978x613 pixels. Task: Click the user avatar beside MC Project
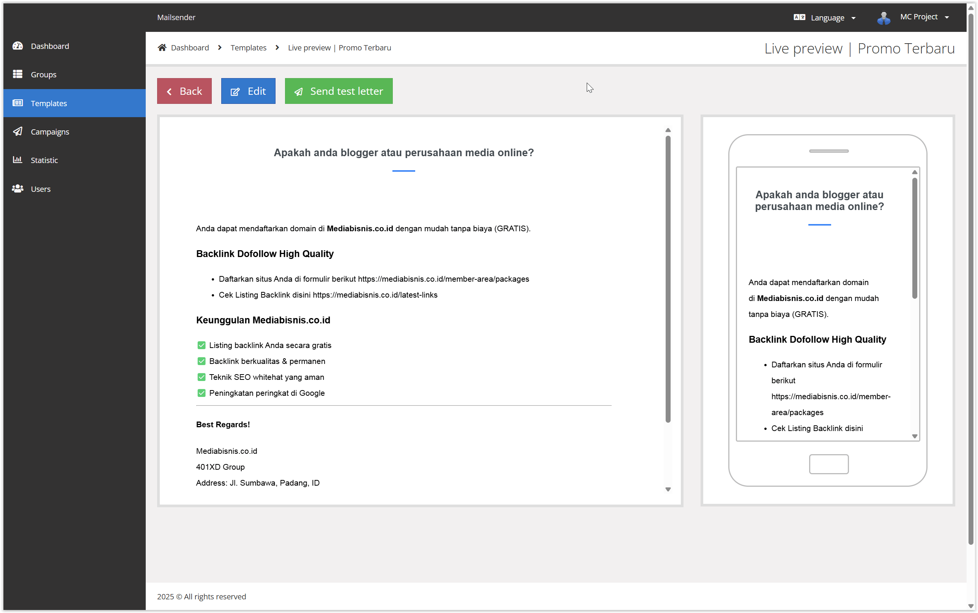pyautogui.click(x=884, y=17)
